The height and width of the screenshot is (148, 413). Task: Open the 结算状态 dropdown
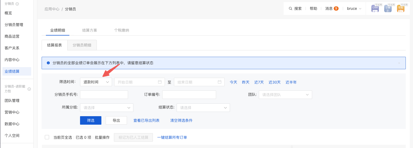click(x=203, y=108)
